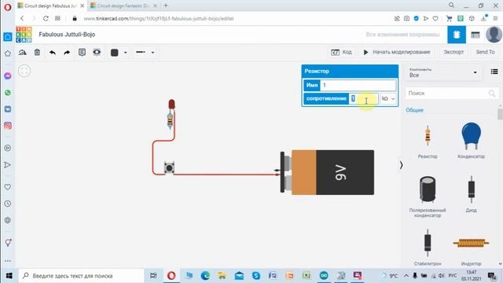Start simulation with Начать моделирование
The width and height of the screenshot is (503, 283).
point(397,52)
